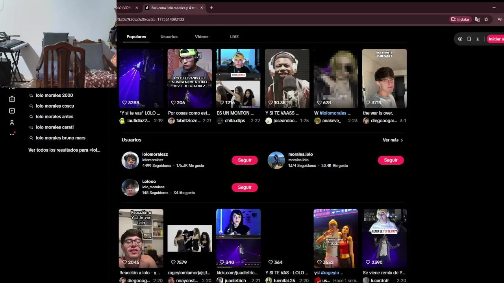This screenshot has height=283, width=504.
Task: Open video 'LOLO LLEVANDO SU MUSICA MEME' thumbnail
Action: (x=189, y=78)
